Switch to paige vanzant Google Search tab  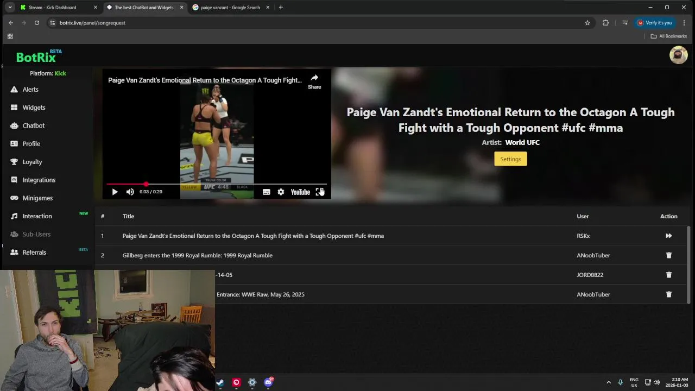230,8
